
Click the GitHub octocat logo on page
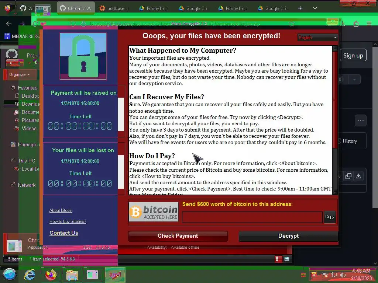pos(11,55)
